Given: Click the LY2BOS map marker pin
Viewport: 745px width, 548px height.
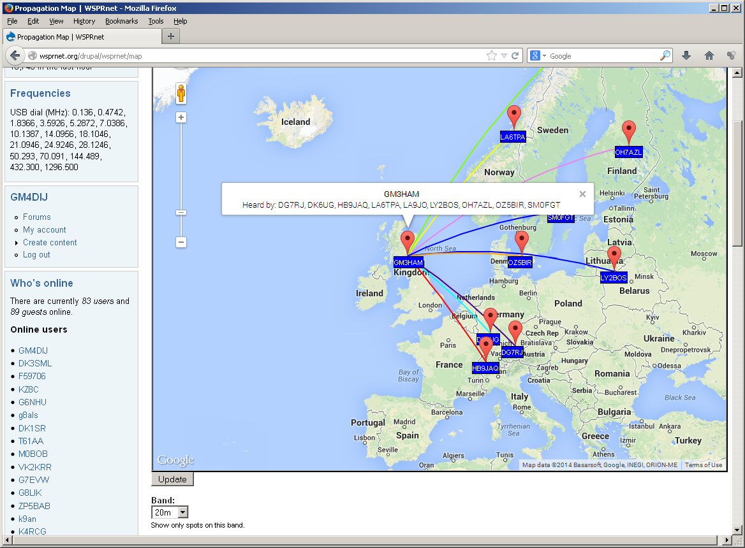Looking at the screenshot, I should click(614, 257).
